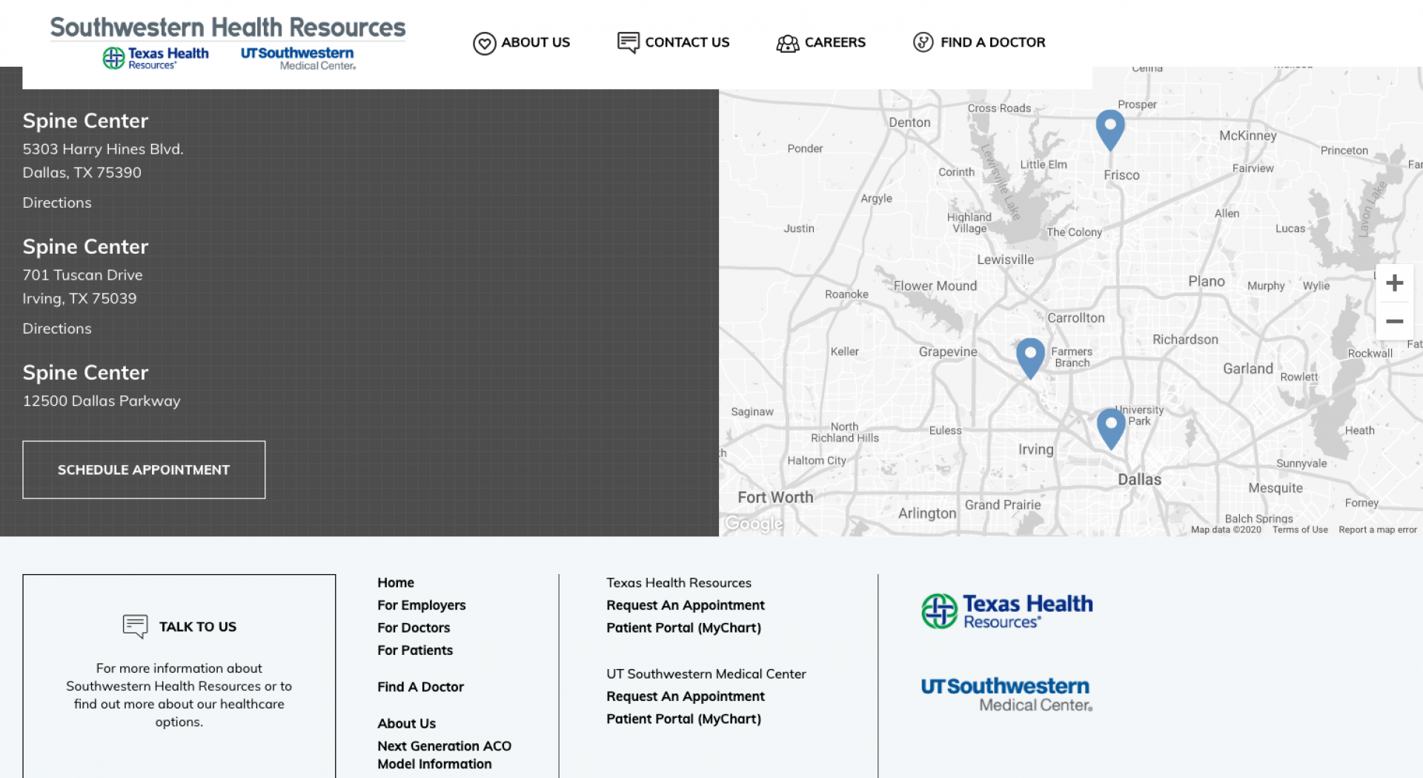
Task: Open Texas Health Resources Patient Portal (MyChart)
Action: pos(683,627)
